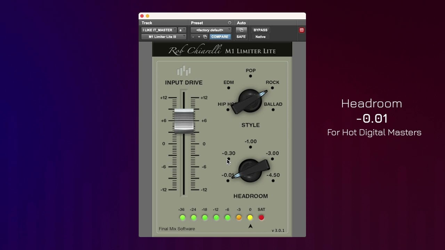Open the M1 Limiter Lite III plug-in selector

pyautogui.click(x=164, y=37)
